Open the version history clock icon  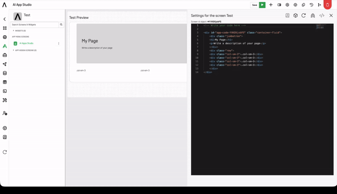pos(311,5)
